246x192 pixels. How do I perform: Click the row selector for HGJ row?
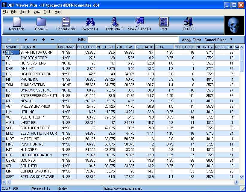tap(4, 74)
